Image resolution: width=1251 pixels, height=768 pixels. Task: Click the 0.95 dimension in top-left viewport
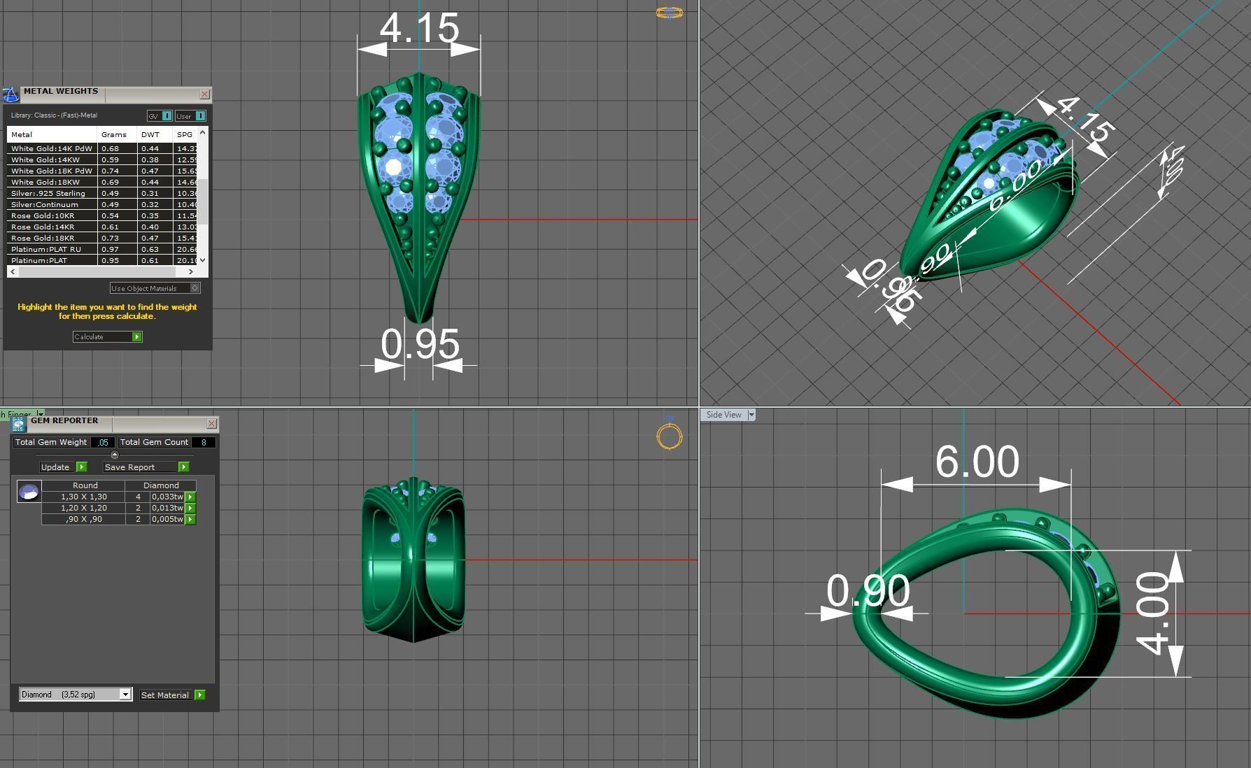coord(420,344)
